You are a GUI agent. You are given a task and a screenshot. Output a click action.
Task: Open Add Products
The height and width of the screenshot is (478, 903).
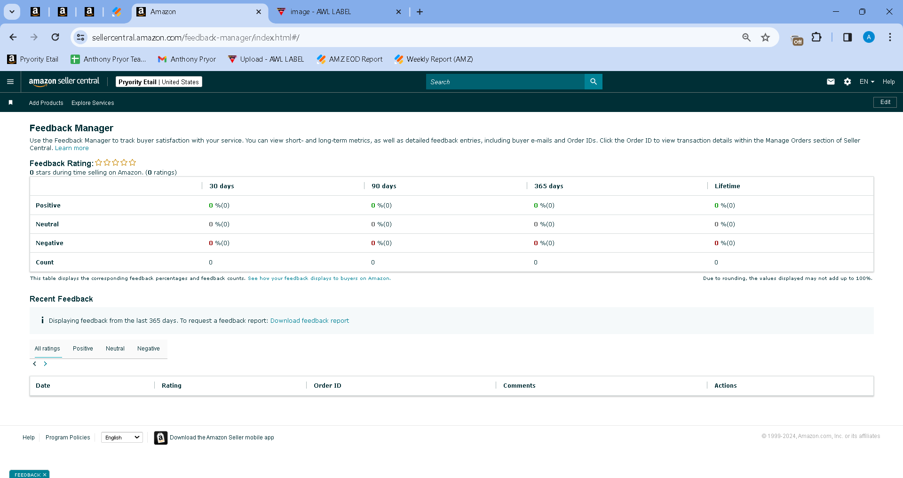[46, 103]
